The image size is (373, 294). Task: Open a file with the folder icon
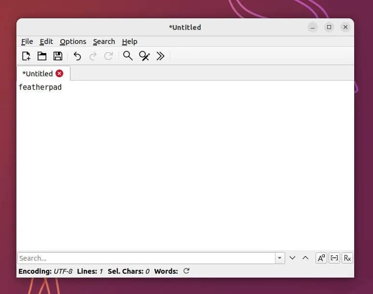coord(42,56)
